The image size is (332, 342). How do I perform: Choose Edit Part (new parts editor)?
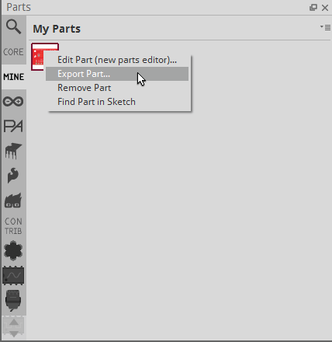pos(117,60)
